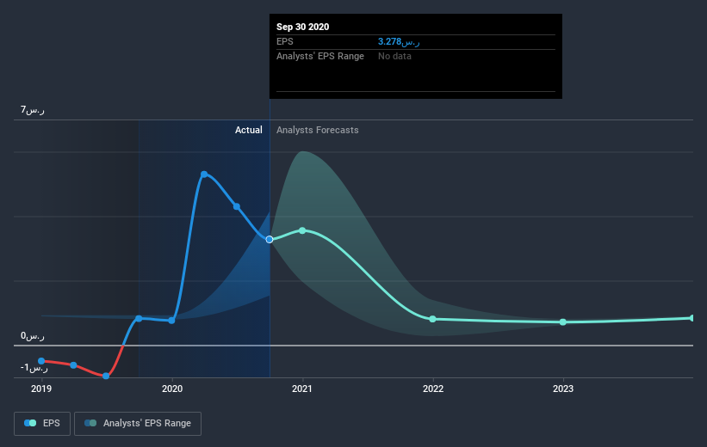Click the 3.278 EPS value in tooltip
The width and height of the screenshot is (707, 447).
pyautogui.click(x=399, y=41)
